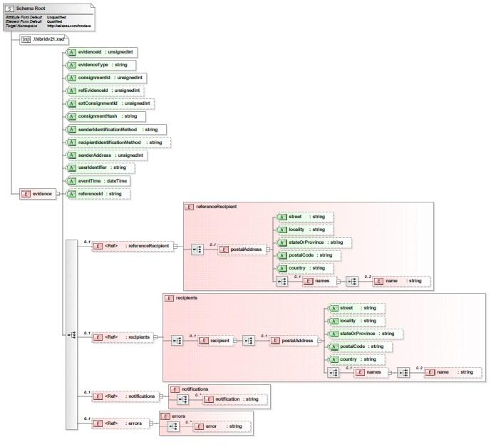Select name string element in referenceRecipient
491x447 pixels.
[402, 282]
